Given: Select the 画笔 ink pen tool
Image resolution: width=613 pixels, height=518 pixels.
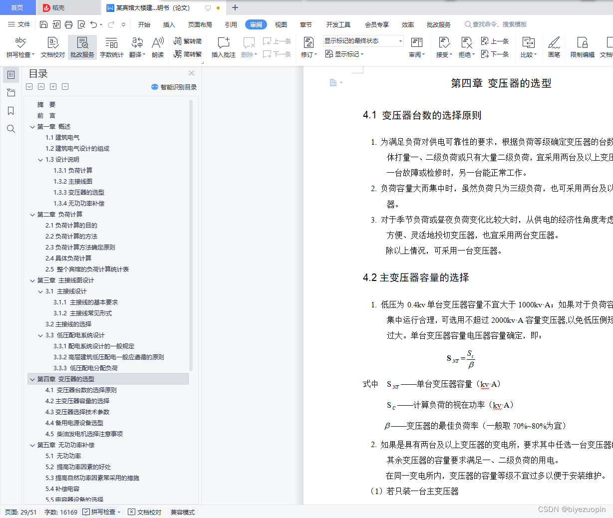Looking at the screenshot, I should (x=554, y=47).
